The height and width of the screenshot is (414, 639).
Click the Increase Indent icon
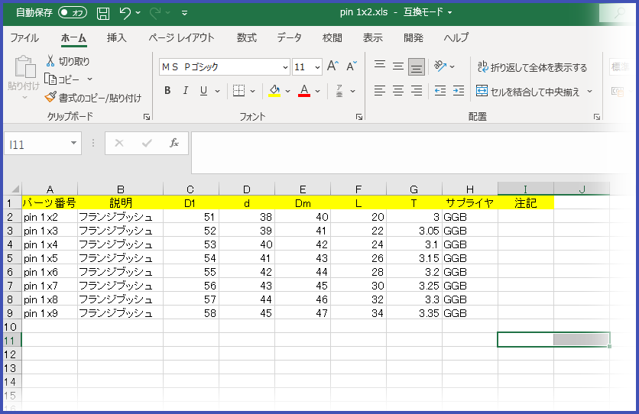pos(459,91)
